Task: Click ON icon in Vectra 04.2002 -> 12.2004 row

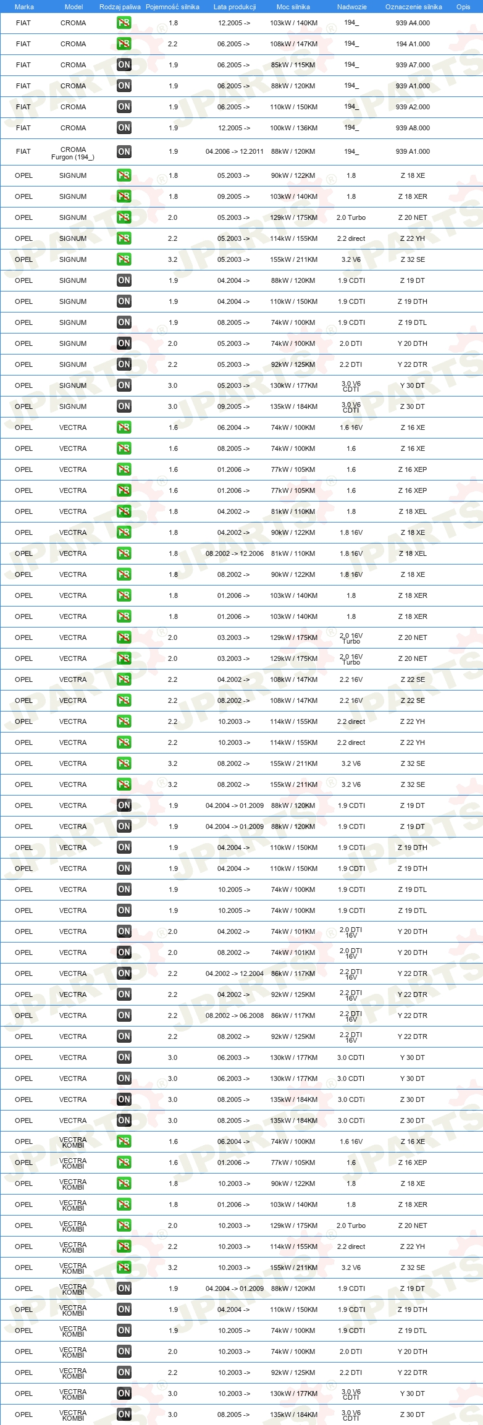Action: pos(124,973)
